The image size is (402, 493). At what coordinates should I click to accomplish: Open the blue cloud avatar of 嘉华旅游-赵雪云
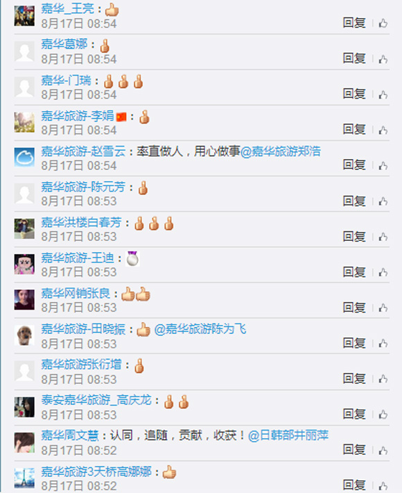click(x=24, y=158)
